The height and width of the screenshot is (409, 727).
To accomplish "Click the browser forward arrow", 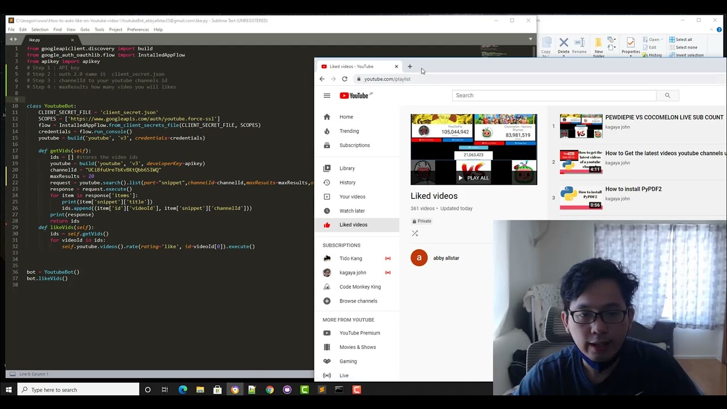I will click(333, 79).
